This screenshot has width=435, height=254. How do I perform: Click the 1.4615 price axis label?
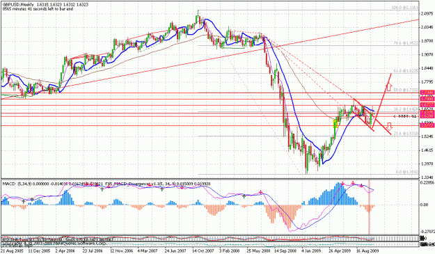pos(427,150)
